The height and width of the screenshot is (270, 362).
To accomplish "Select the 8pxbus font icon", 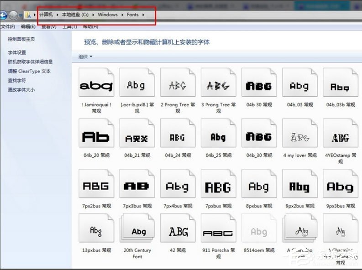I will tap(259, 183).
